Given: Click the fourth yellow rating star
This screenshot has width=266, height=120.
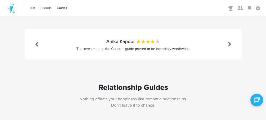Looking at the screenshot, I should coord(153,42).
